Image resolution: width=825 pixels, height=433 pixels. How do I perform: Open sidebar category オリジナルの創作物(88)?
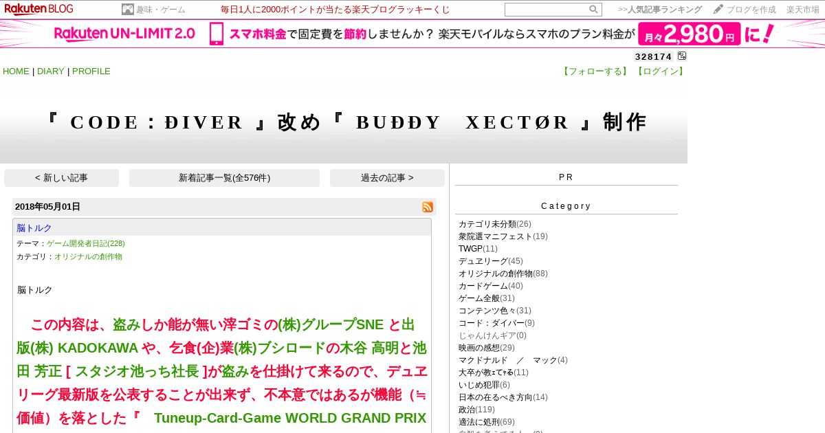pos(503,274)
